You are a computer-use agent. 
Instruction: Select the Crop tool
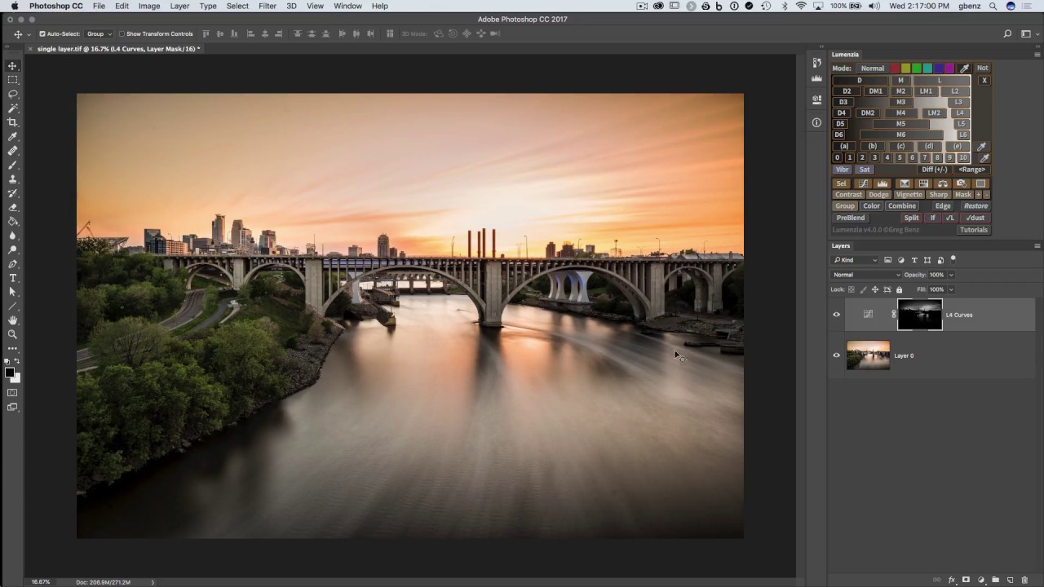12,122
